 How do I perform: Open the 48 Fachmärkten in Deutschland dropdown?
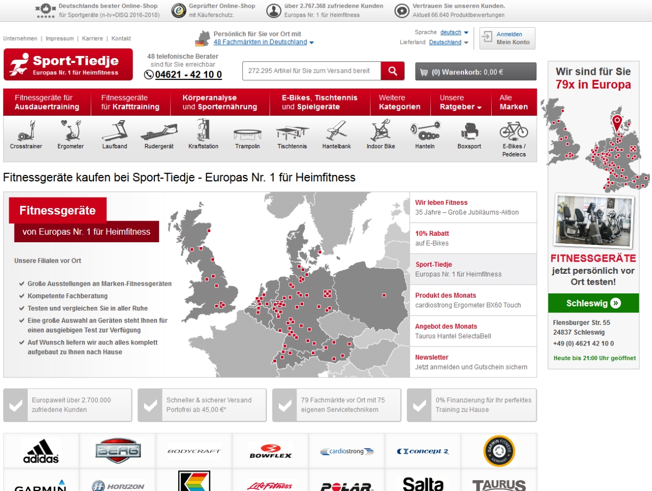(264, 42)
